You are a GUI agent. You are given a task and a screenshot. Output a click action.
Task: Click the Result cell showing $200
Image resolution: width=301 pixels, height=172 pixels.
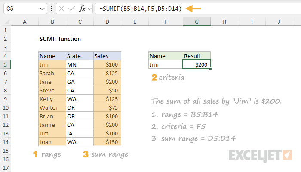point(197,64)
